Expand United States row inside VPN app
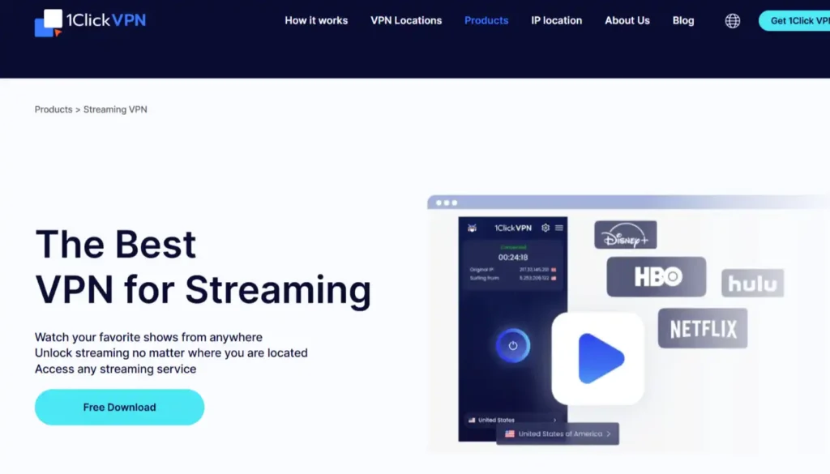The height and width of the screenshot is (474, 830). tap(512, 420)
